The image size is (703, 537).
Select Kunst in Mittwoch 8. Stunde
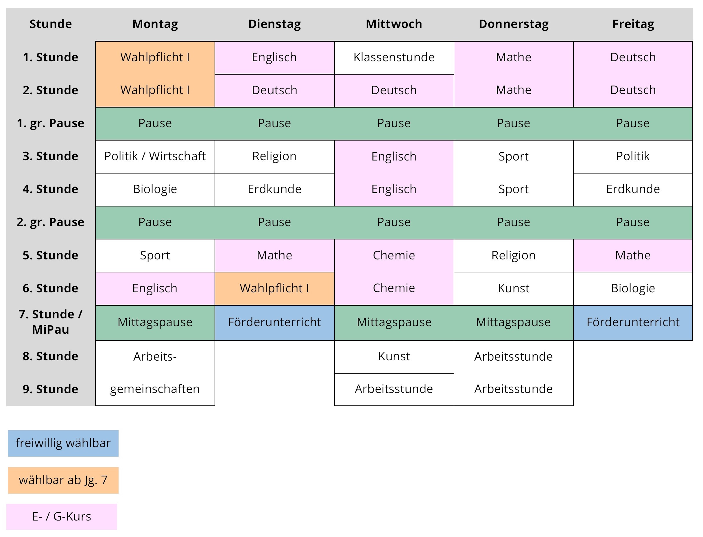point(394,356)
